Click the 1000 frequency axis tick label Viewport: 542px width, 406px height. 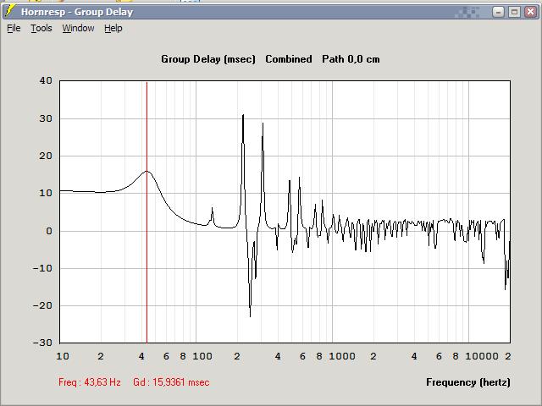click(342, 356)
